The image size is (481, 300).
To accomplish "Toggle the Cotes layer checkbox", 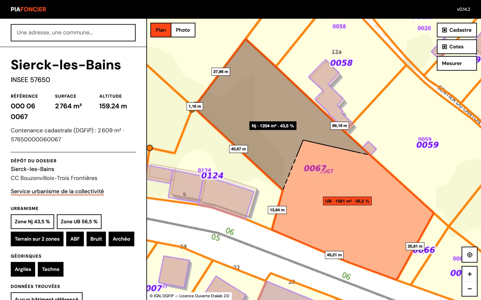I will 457,47.
